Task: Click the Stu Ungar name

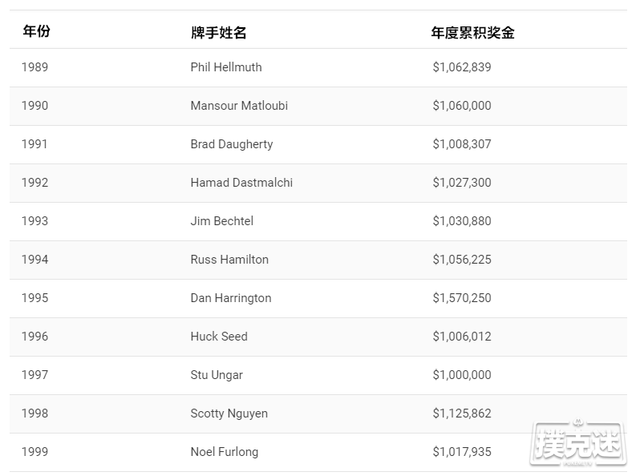Action: tap(217, 375)
